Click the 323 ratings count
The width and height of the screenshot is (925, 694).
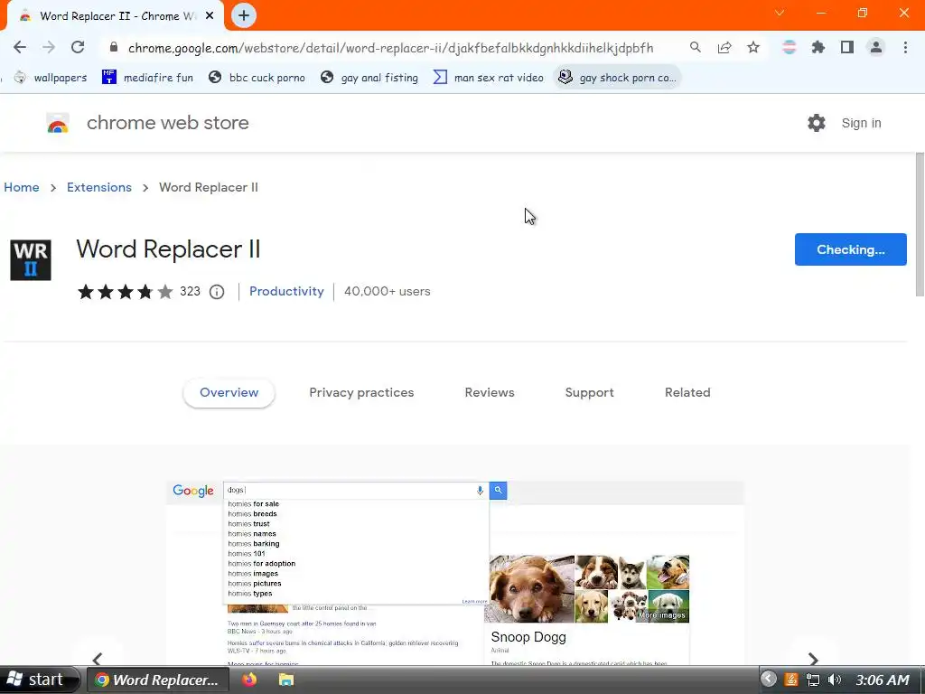pos(190,292)
